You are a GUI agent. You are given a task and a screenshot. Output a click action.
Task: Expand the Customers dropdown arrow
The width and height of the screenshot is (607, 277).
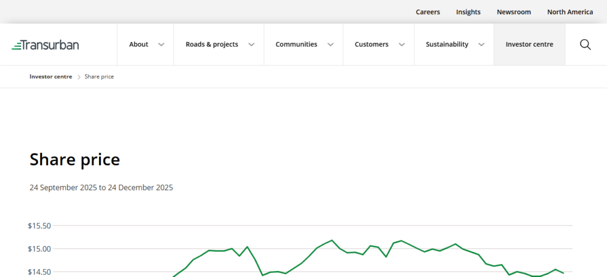click(402, 44)
